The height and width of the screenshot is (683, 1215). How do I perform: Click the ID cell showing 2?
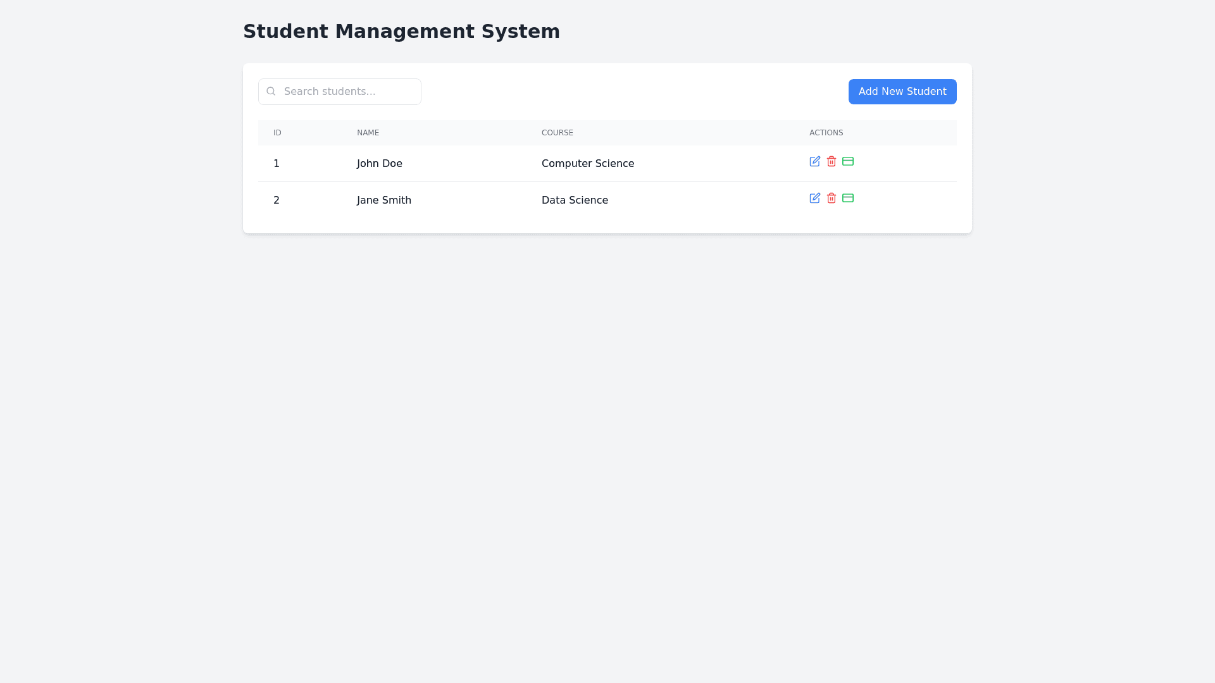click(x=276, y=200)
